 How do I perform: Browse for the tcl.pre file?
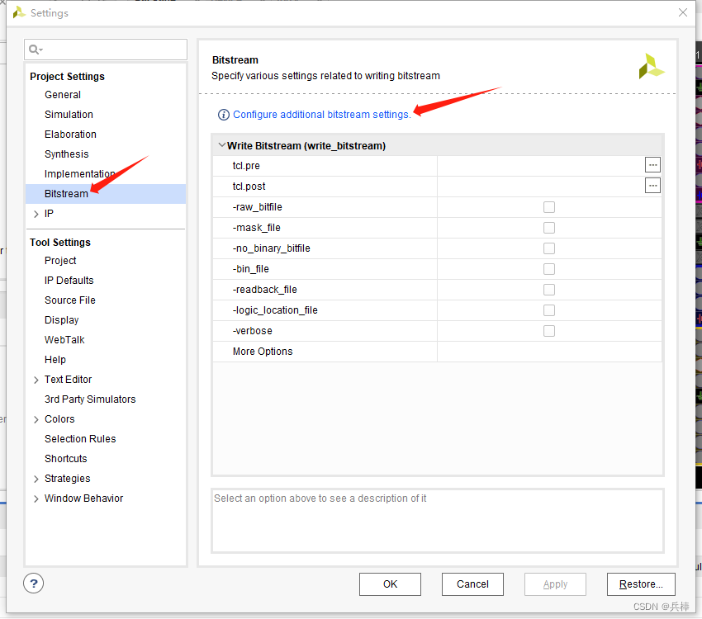click(652, 165)
